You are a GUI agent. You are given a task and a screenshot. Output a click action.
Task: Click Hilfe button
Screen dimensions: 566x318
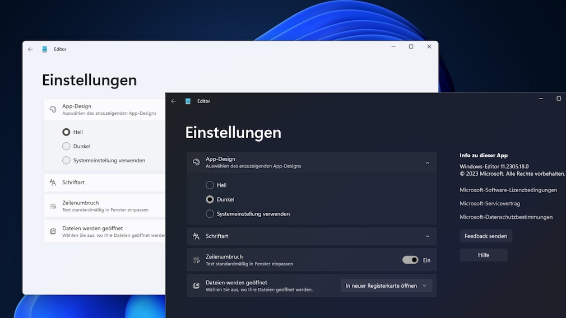[483, 255]
